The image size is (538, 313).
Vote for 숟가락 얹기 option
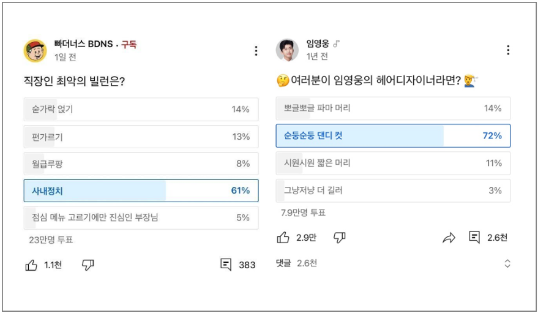coord(141,110)
